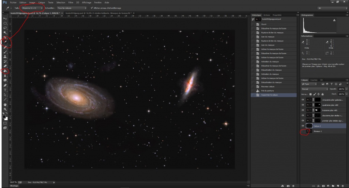The width and height of the screenshot is (349, 188).
Task: Click the Move tool icon
Action: tap(5, 18)
